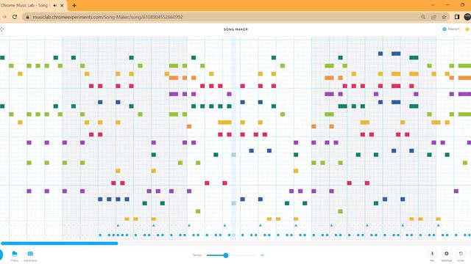The height and width of the screenshot is (264, 471).
Task: Reload the Song Maker page
Action: pyautogui.click(x=15, y=17)
